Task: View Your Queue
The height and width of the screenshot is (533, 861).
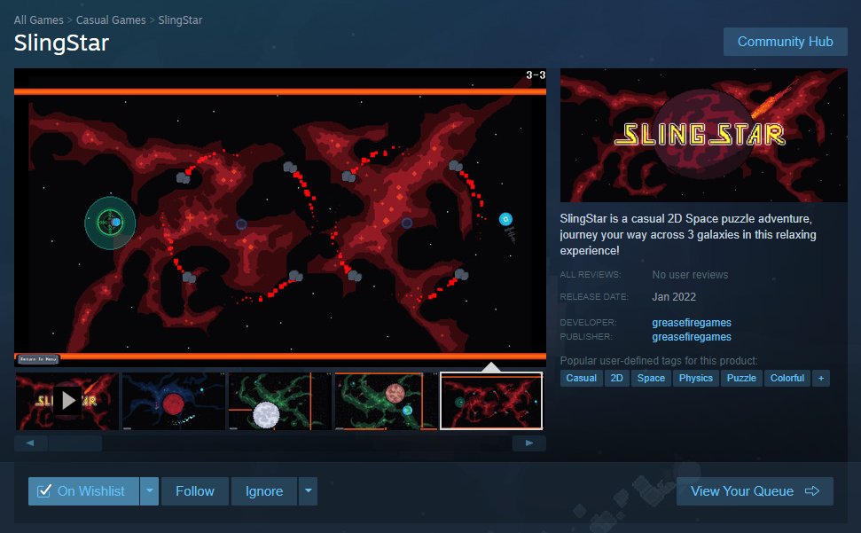Action: click(755, 491)
